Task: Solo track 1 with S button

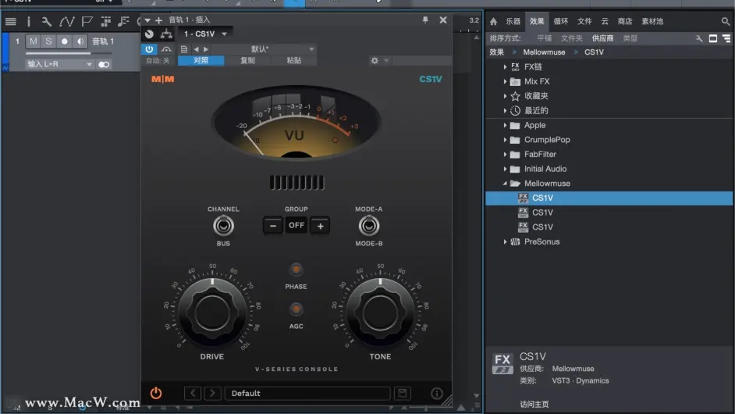Action: click(x=48, y=41)
